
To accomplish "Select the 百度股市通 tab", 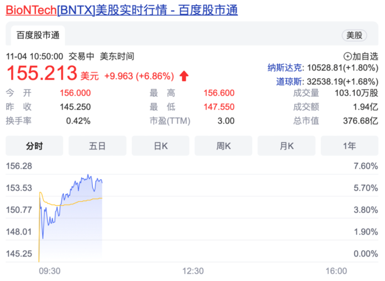I will pyautogui.click(x=38, y=36).
